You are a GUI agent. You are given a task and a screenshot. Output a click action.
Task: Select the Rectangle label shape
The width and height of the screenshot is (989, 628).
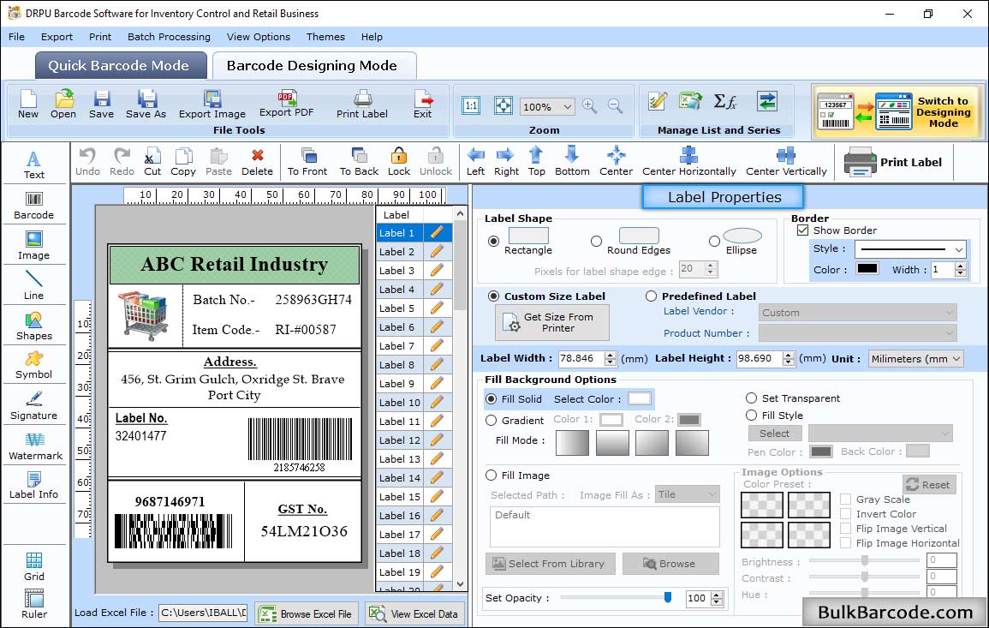tap(494, 241)
